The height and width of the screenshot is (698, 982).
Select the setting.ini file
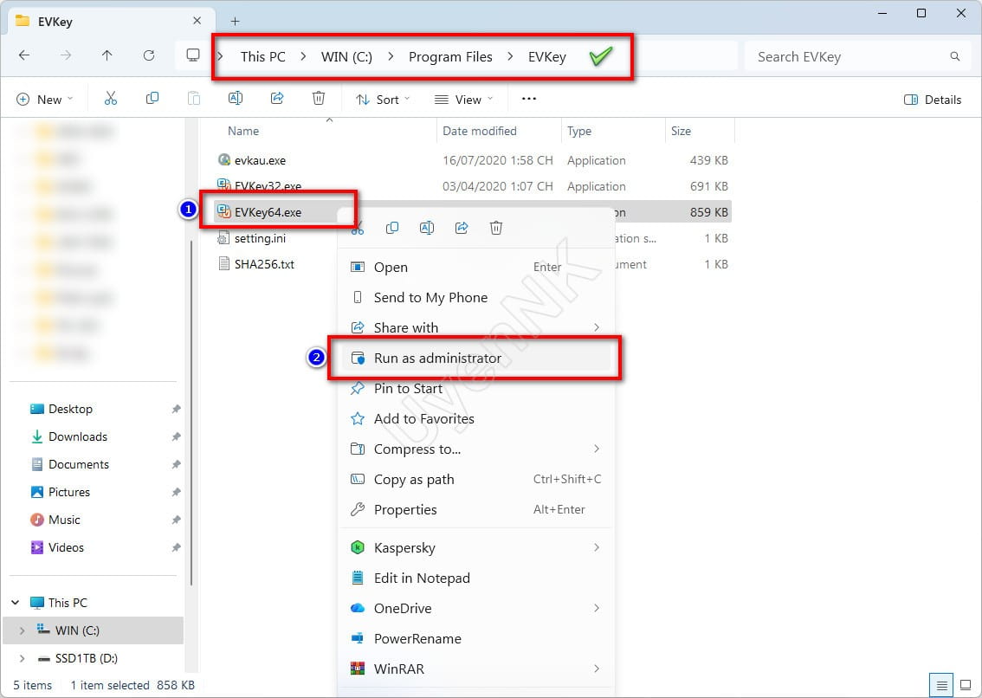coord(260,238)
